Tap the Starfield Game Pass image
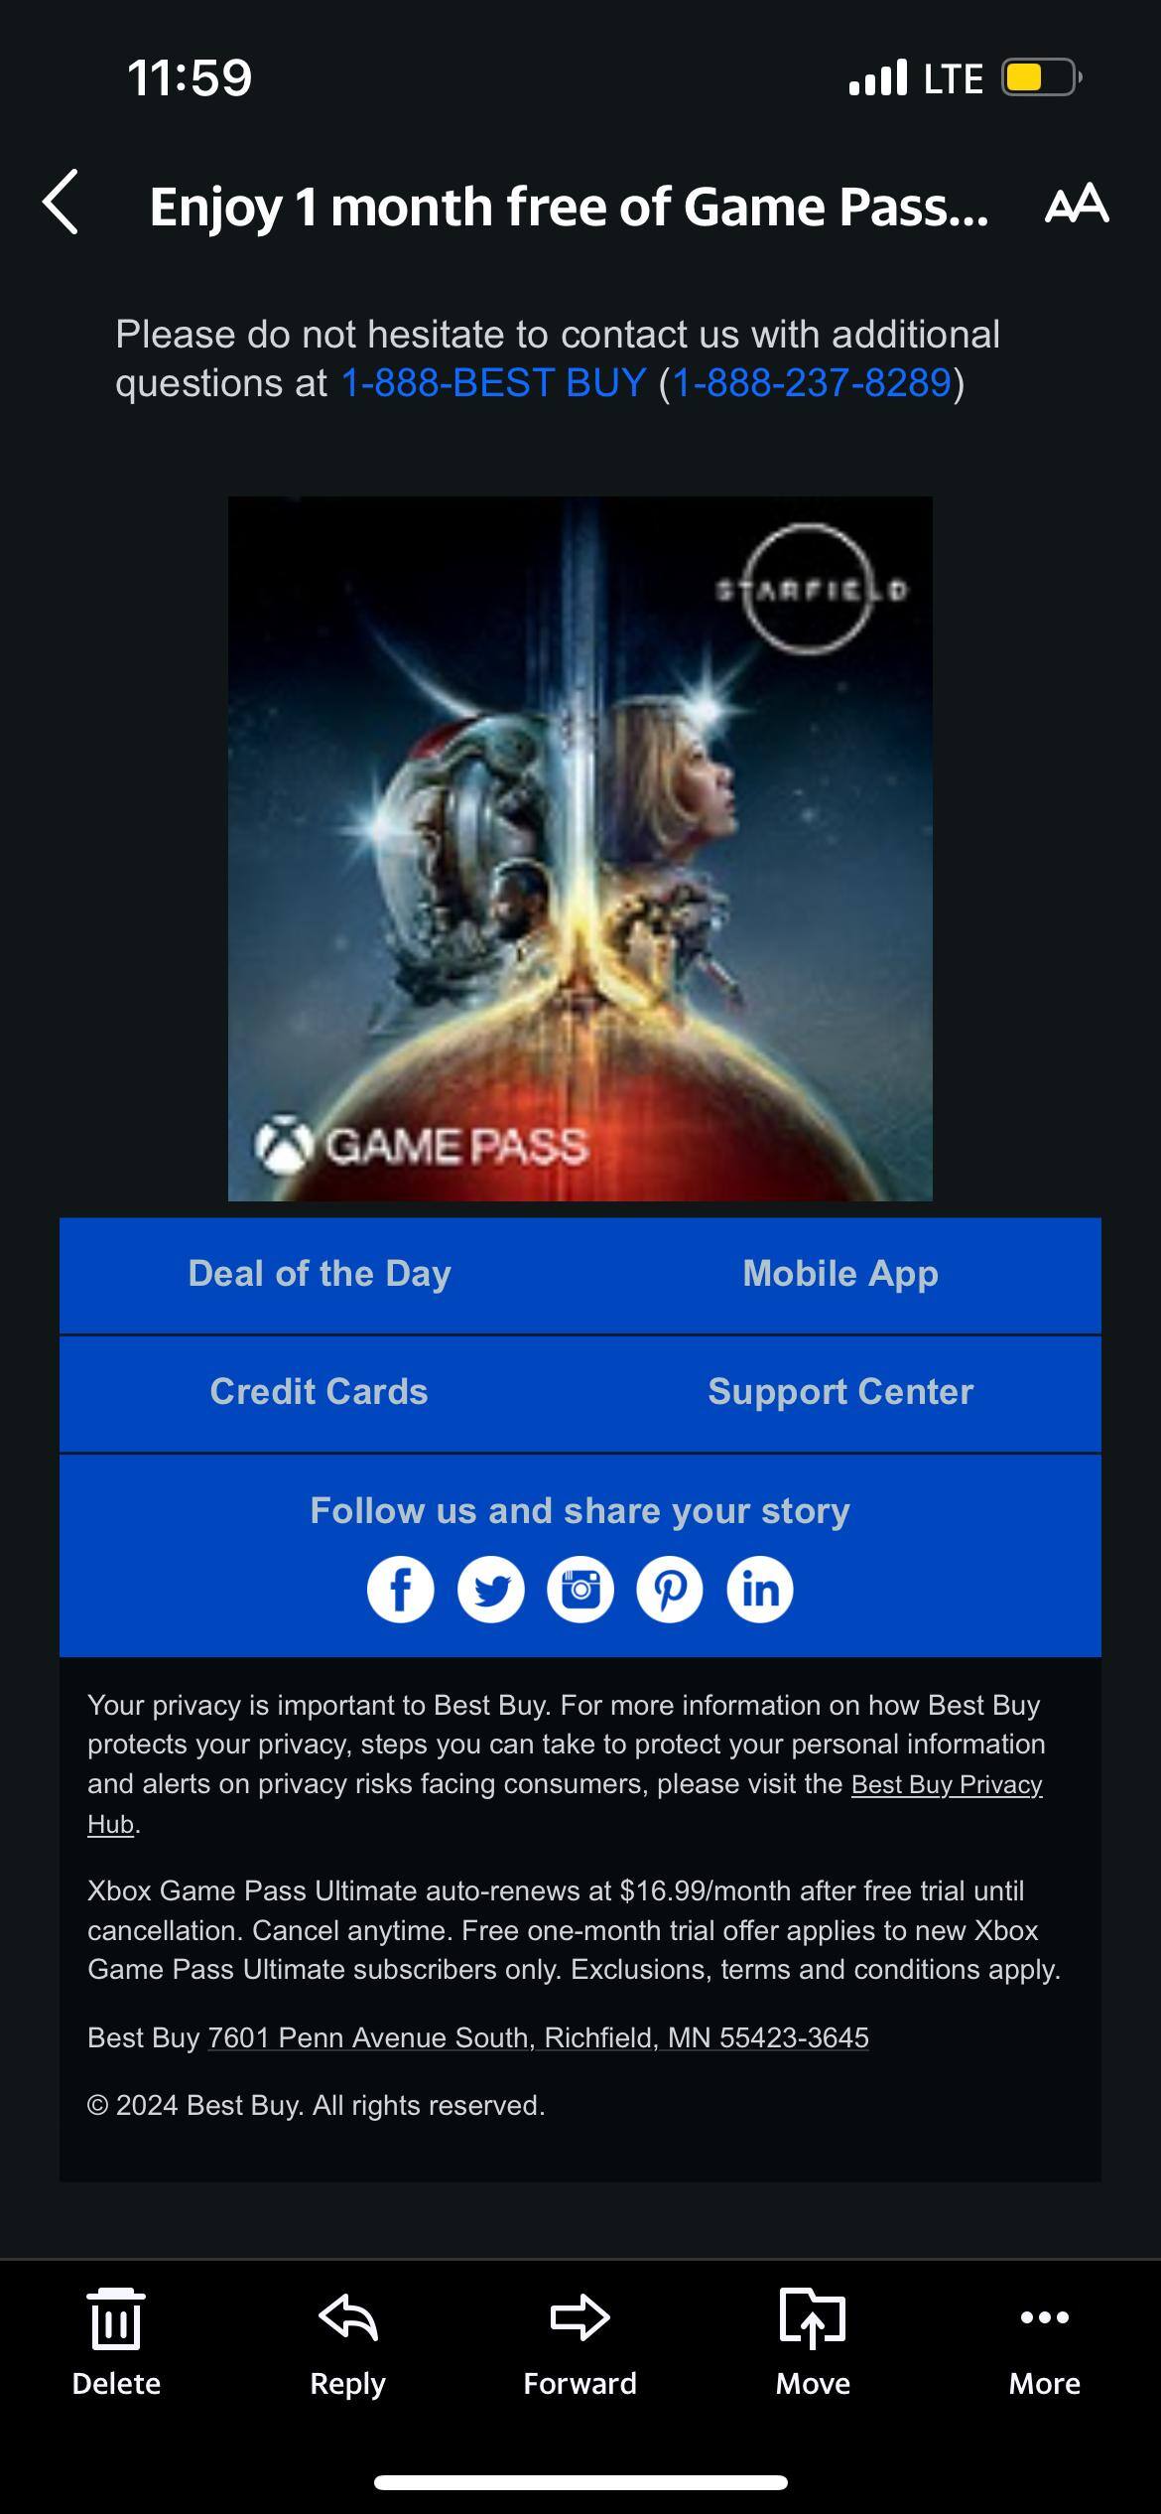Image resolution: width=1161 pixels, height=2514 pixels. (x=580, y=849)
